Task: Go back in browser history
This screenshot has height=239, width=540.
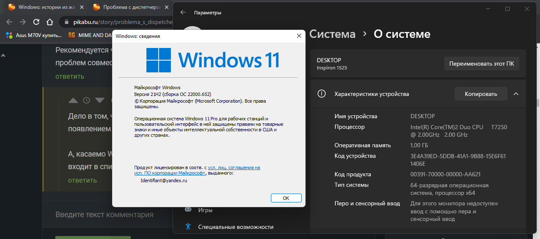Action: pos(9,22)
